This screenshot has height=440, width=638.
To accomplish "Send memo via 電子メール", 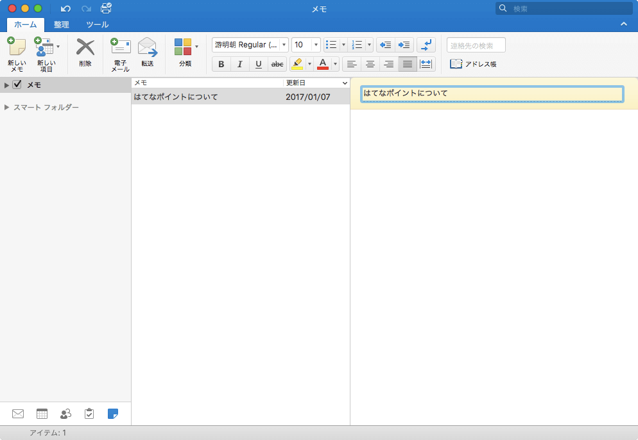I will [121, 54].
